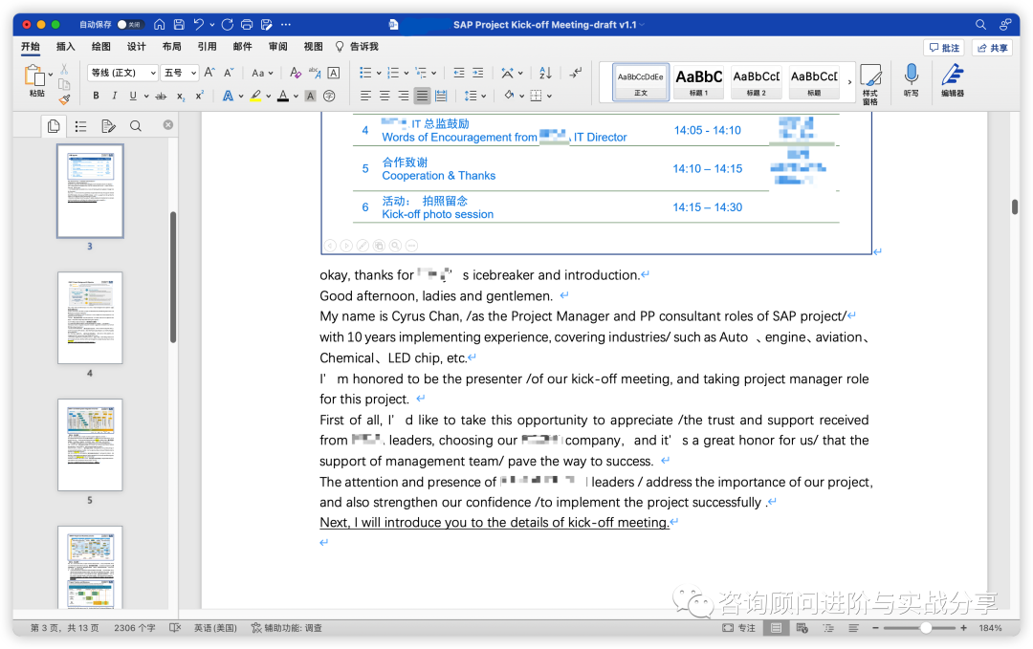The width and height of the screenshot is (1033, 649).
Task: Show the thumbnails pane tab in the sidebar
Action: click(x=54, y=126)
